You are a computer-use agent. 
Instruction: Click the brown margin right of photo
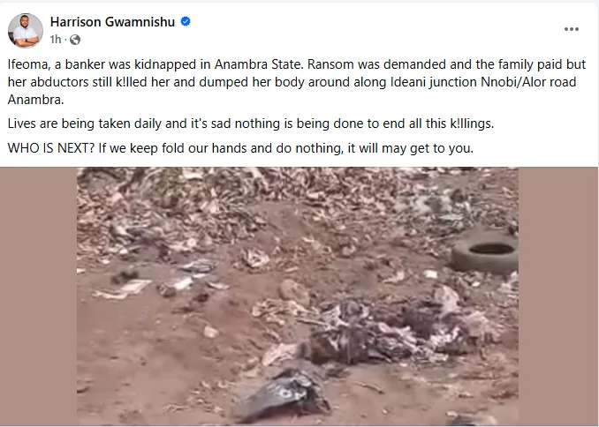(558, 296)
